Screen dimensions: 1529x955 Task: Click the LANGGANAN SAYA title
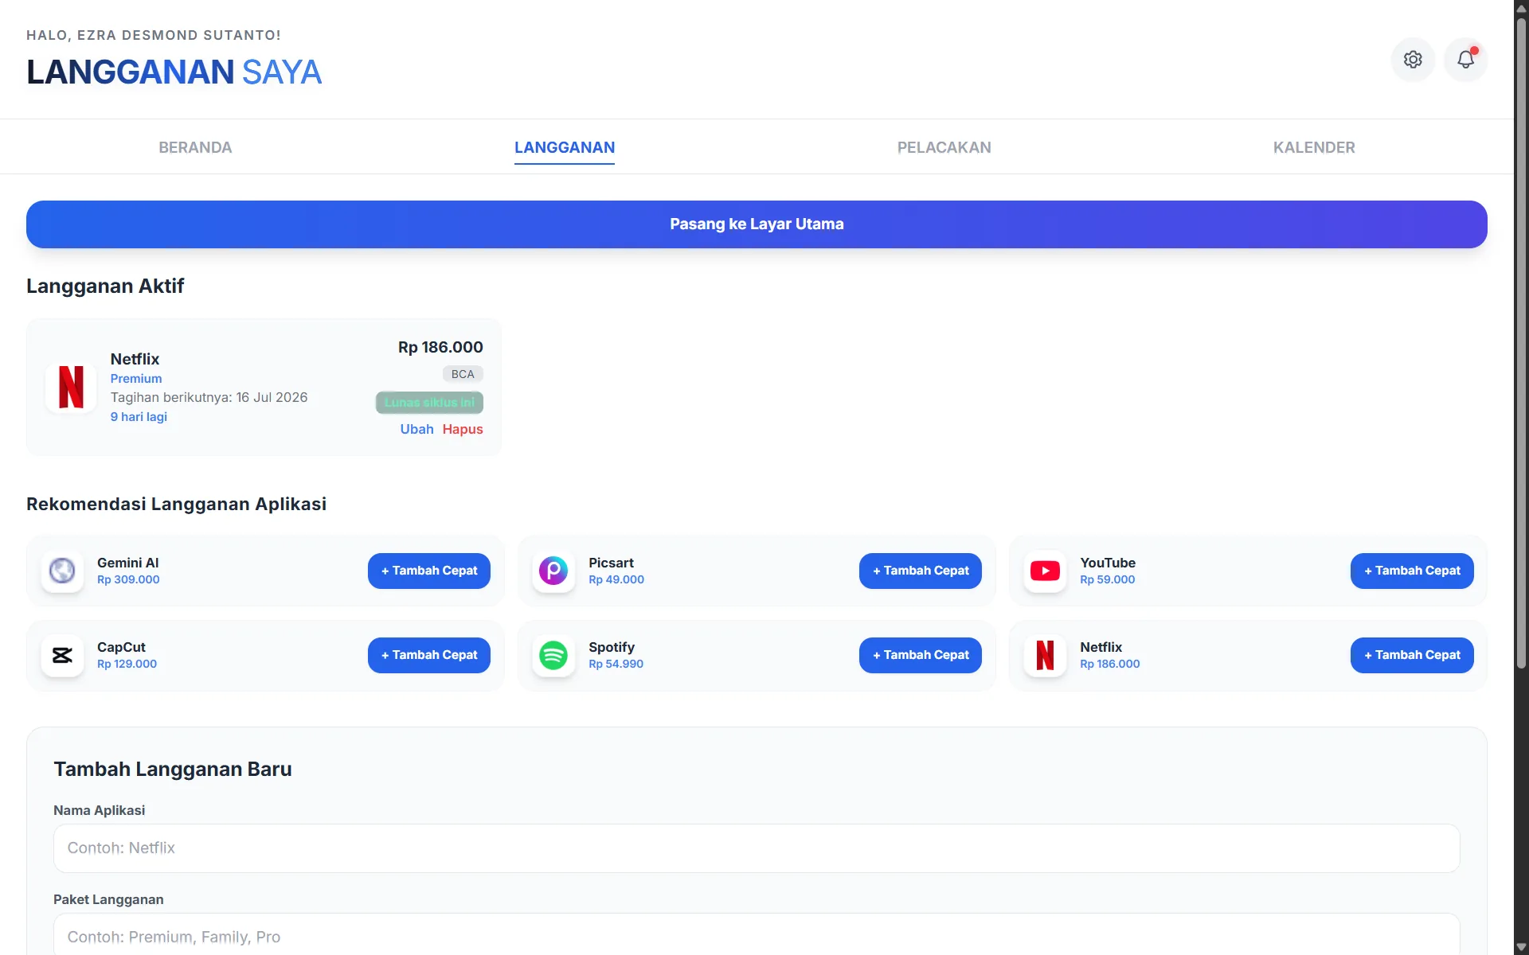(x=174, y=72)
